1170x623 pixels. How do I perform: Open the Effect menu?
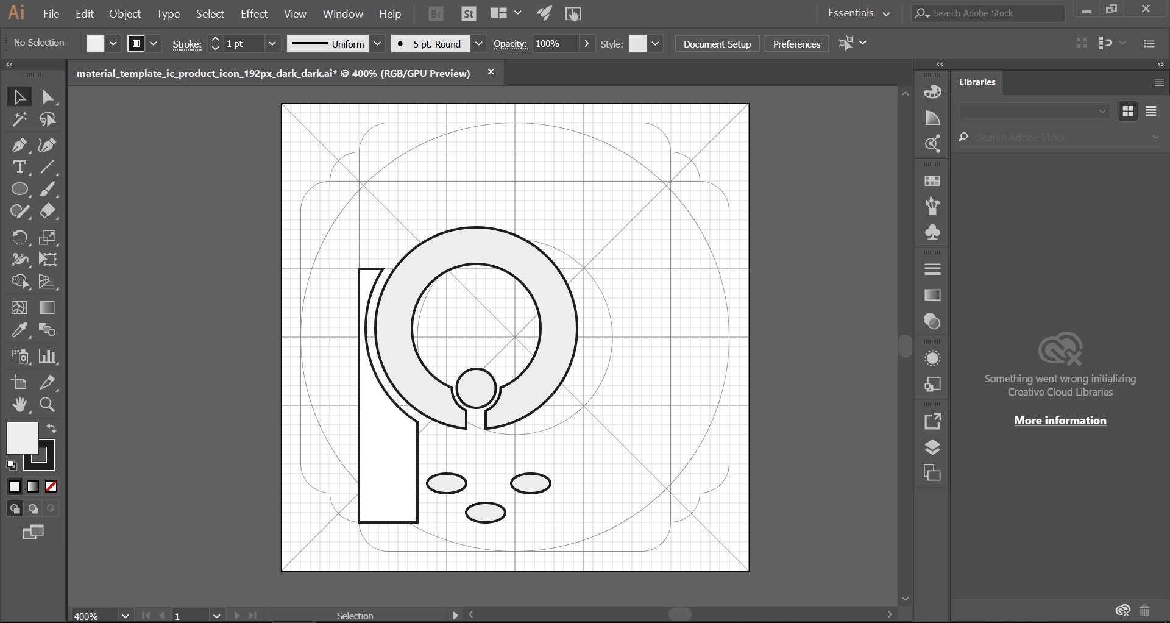pos(253,13)
